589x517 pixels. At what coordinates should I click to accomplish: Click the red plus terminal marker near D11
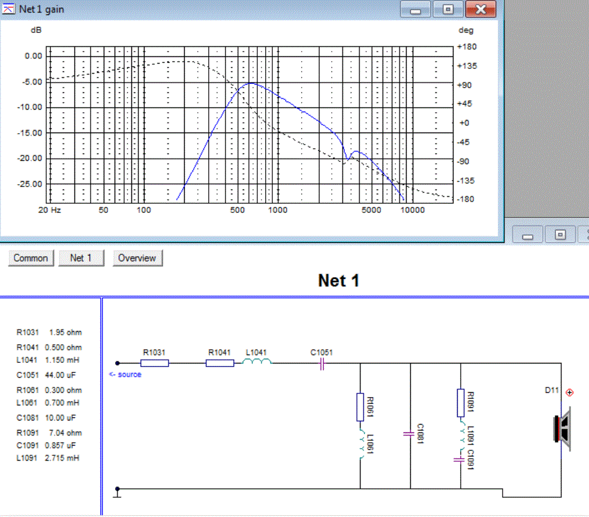point(569,393)
